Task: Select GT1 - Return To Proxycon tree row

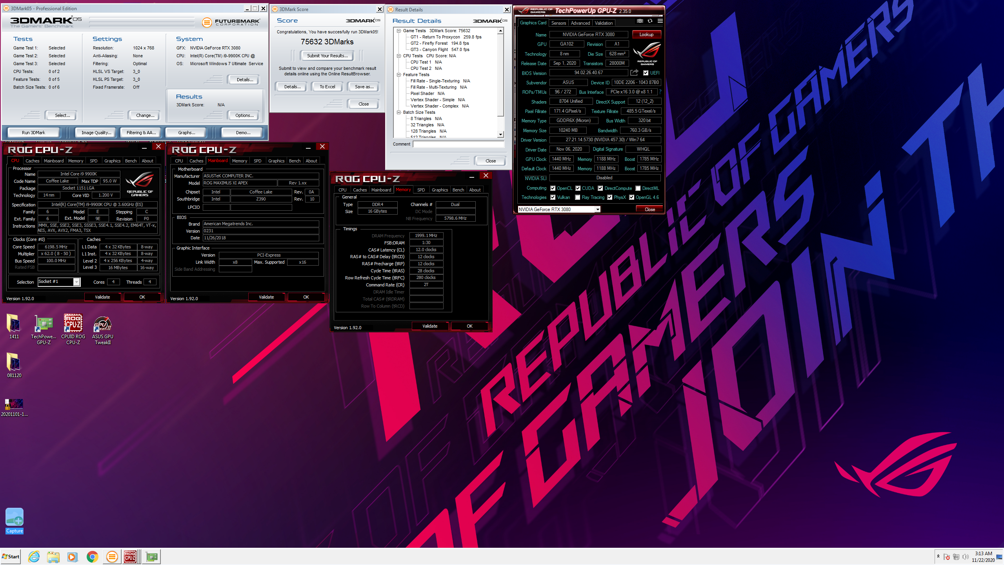Action: pos(446,37)
